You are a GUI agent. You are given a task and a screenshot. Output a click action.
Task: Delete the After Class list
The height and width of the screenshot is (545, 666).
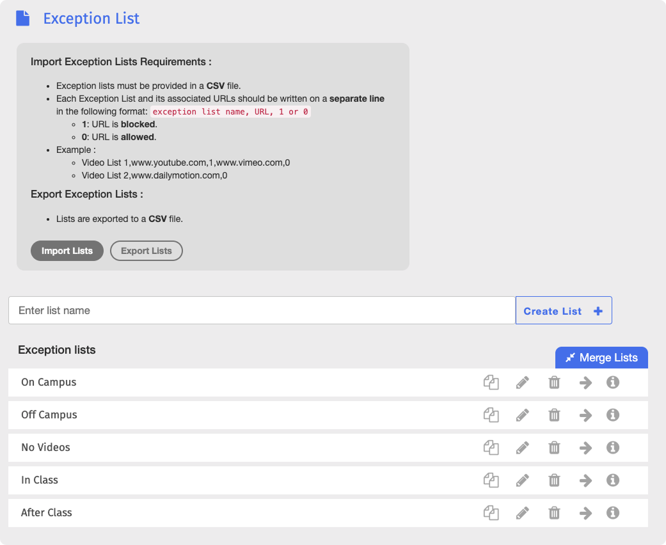pyautogui.click(x=554, y=513)
